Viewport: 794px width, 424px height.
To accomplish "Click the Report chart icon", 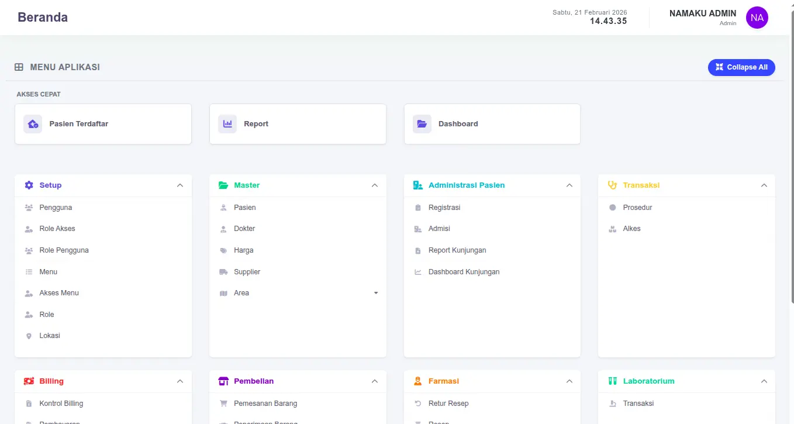I will tap(227, 124).
